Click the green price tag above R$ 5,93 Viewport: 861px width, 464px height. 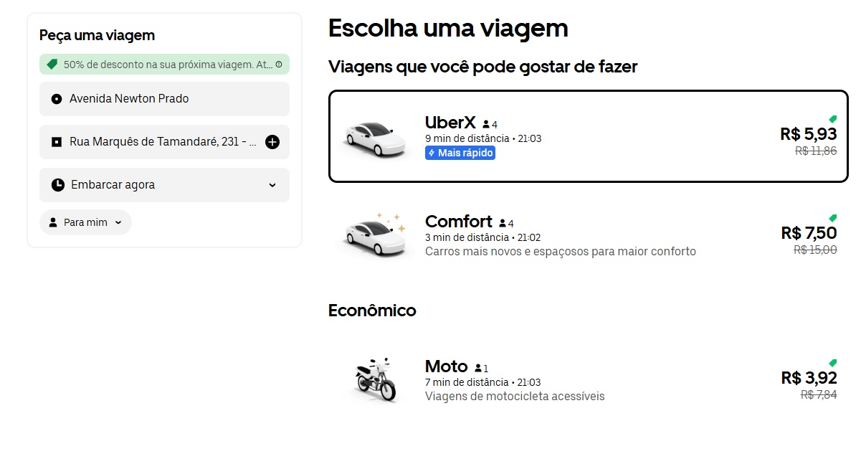coord(832,119)
